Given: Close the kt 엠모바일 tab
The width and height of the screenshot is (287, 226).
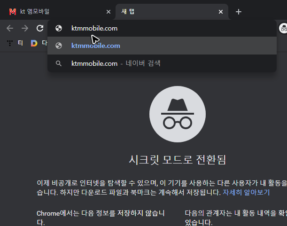Looking at the screenshot, I should [109, 12].
